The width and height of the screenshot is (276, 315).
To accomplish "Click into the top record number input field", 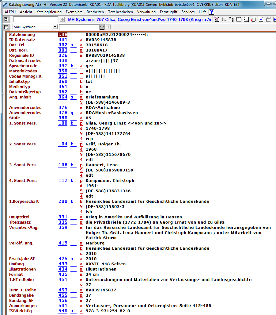I will [35, 20].
